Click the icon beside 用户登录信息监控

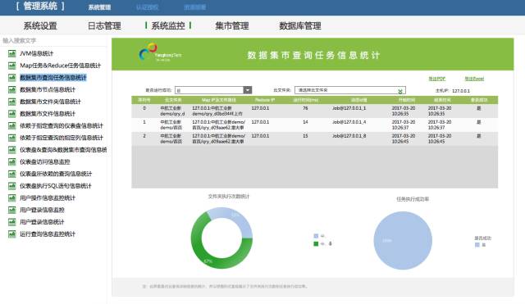pyautogui.click(x=12, y=210)
